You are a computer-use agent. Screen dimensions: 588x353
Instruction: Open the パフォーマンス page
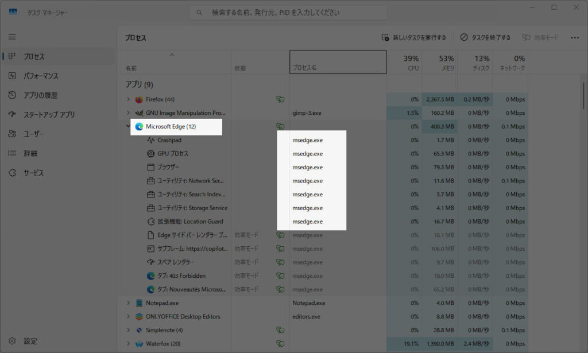click(x=58, y=76)
